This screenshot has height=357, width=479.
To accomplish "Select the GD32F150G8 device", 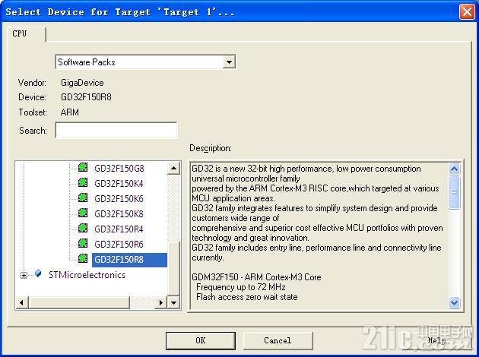I will click(119, 169).
